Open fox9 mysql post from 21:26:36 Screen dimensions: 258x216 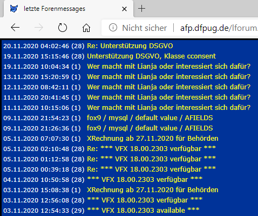[150, 128]
